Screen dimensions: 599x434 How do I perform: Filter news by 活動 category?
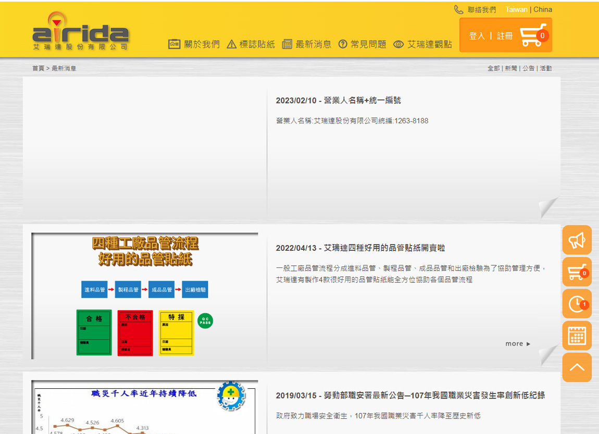pos(545,68)
